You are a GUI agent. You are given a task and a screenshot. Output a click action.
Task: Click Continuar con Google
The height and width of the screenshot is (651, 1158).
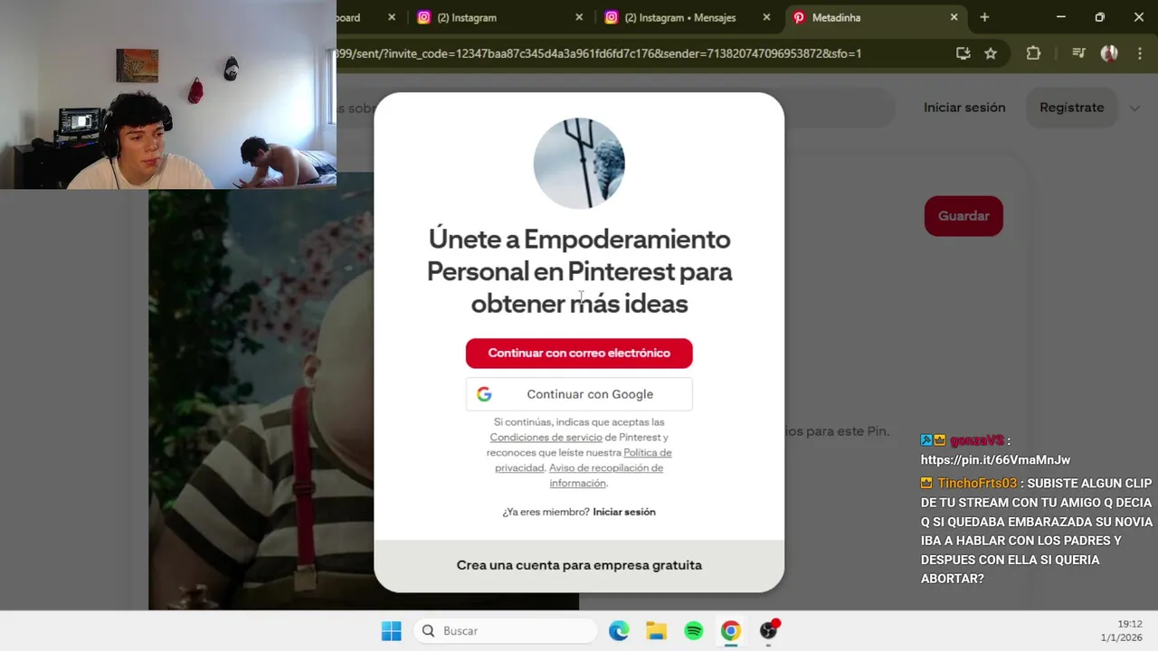(x=579, y=394)
